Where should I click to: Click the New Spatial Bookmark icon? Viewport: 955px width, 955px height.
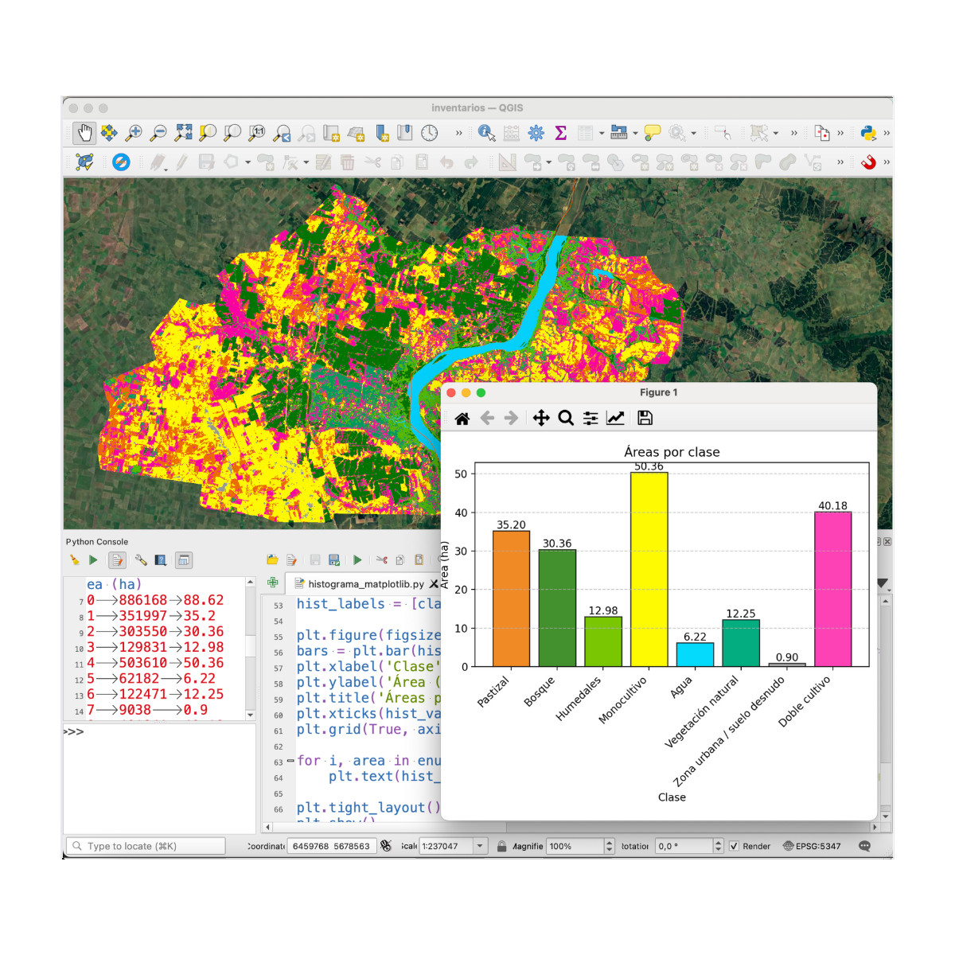[380, 133]
